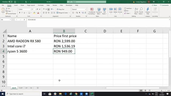Add a new sheet with plus icon

pos(38,88)
